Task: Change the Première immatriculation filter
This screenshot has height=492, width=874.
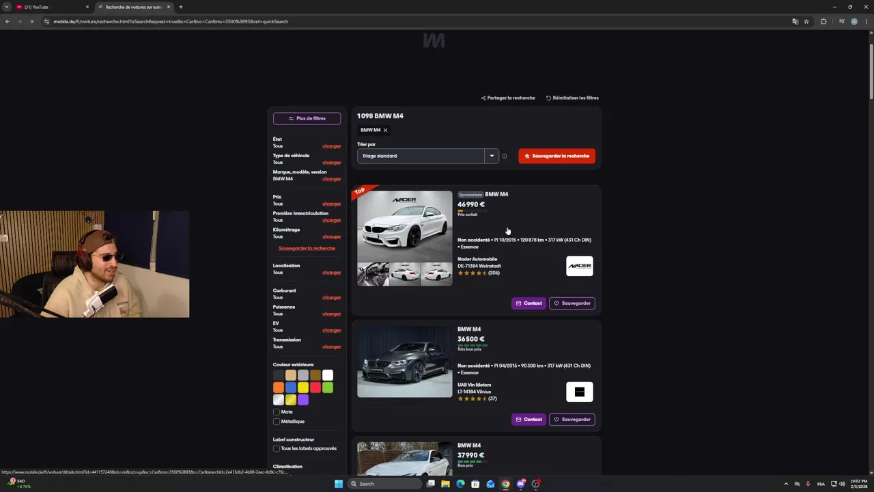Action: click(331, 220)
